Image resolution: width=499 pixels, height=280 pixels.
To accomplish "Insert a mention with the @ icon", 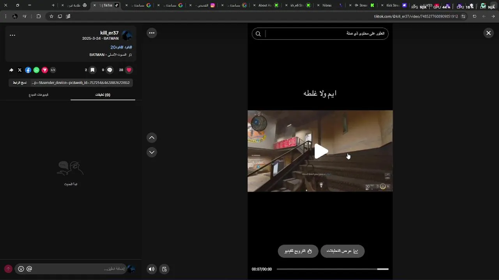I will pos(29,269).
